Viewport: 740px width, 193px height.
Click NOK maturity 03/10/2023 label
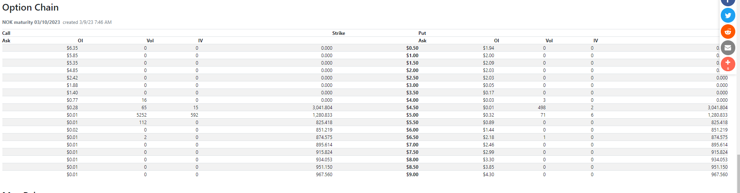31,22
